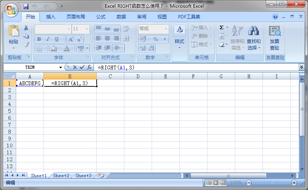The width and height of the screenshot is (308, 190).
Task: Click the Format Painter brush icon
Action: pyautogui.click(x=26, y=45)
